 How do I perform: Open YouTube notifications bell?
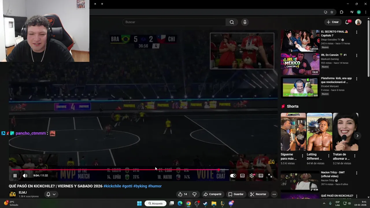coord(347,22)
